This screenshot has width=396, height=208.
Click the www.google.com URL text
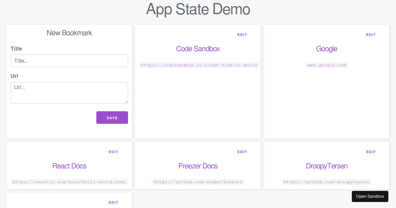(x=327, y=65)
